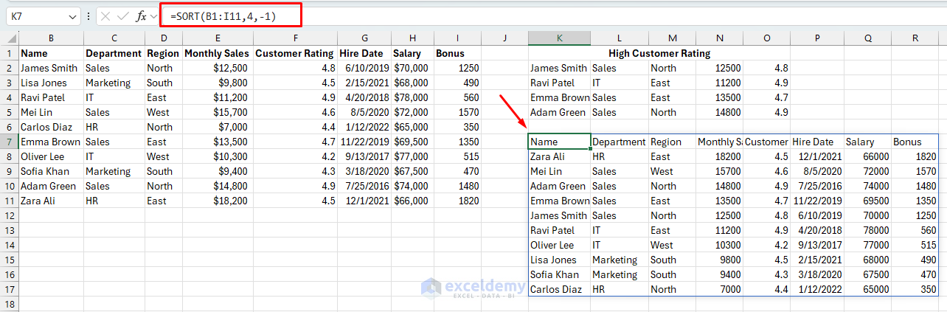
Task: Click 'Oliver Lee' in the sorted output range
Action: point(559,245)
